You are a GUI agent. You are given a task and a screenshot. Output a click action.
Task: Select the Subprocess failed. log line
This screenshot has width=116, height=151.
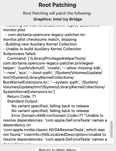click(20, 54)
